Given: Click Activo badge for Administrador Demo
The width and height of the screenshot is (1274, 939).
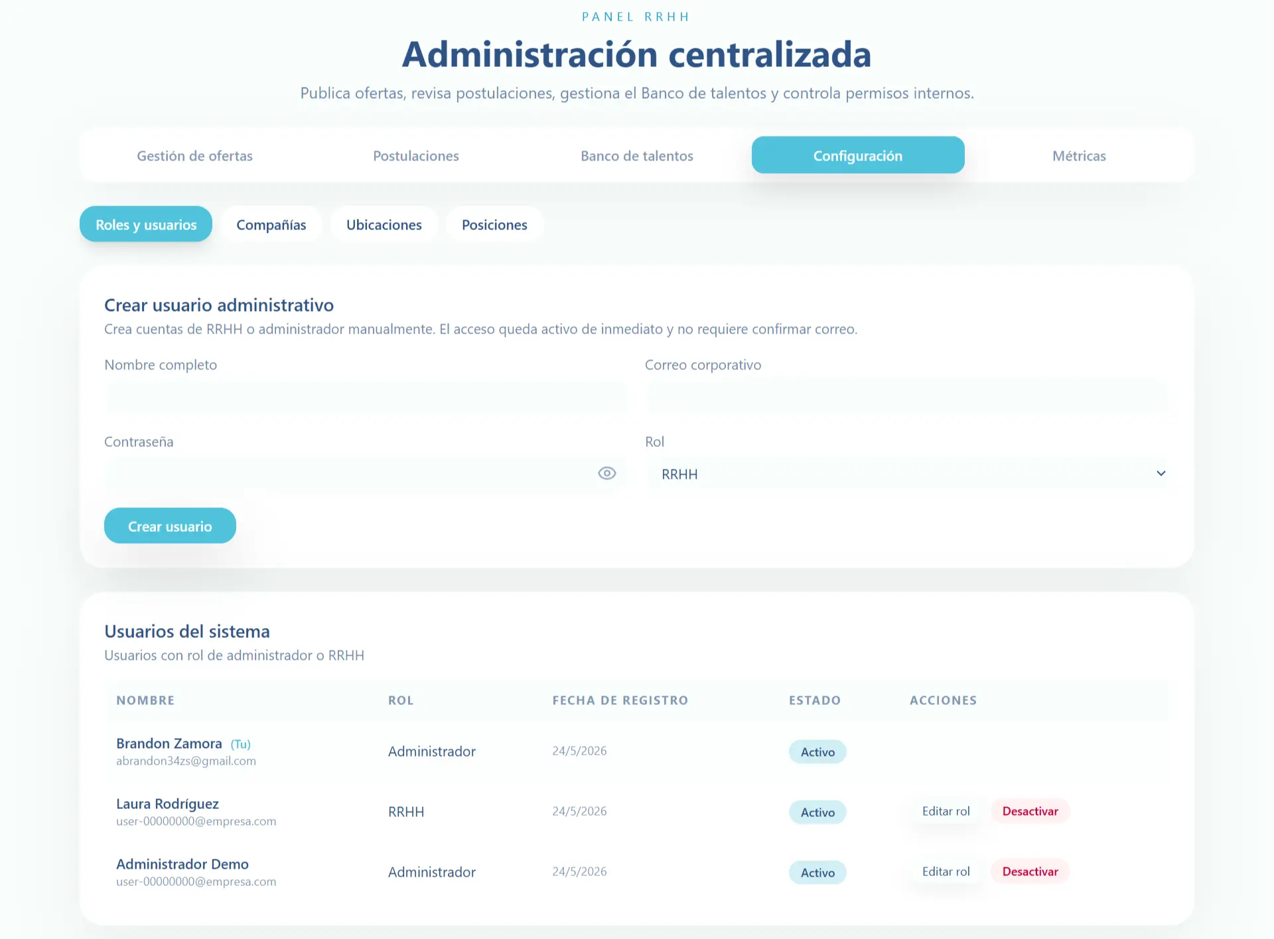Looking at the screenshot, I should pyautogui.click(x=817, y=873).
